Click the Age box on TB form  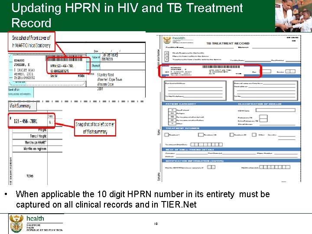tap(266, 71)
